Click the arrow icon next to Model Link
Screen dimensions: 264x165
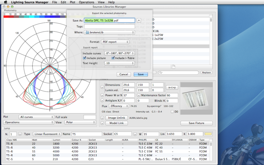pos(102,123)
